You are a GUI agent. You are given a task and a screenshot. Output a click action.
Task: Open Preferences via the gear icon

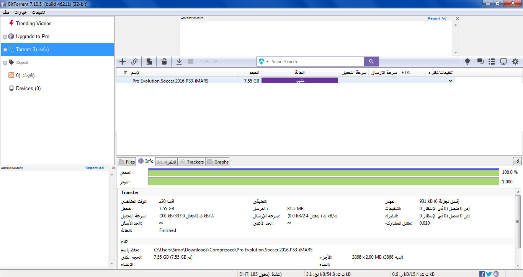515,62
